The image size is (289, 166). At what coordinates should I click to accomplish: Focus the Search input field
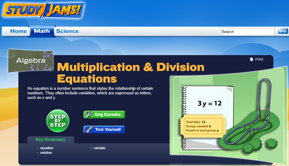(x=248, y=32)
